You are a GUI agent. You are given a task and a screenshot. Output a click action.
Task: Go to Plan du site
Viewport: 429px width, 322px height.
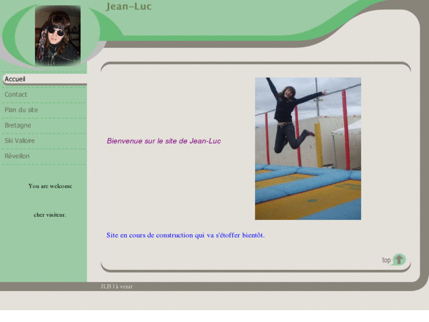pyautogui.click(x=21, y=110)
